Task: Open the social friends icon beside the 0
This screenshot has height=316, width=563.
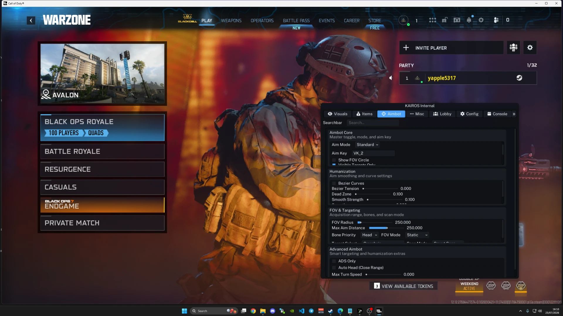Action: click(496, 20)
